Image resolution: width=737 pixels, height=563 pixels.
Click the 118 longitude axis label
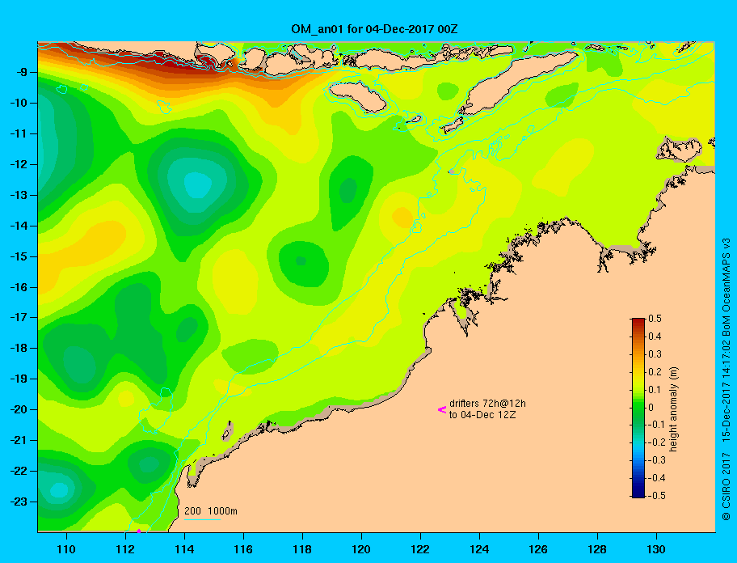click(302, 549)
